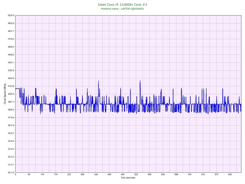This screenshot has height=184, width=245.
Task: Click the clock spike near 348 seconds
Action: 99,81
